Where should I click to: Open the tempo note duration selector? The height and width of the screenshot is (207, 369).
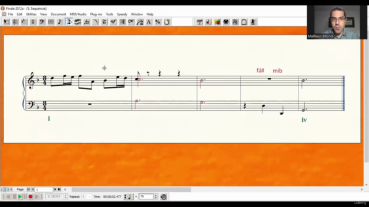pyautogui.click(x=129, y=197)
